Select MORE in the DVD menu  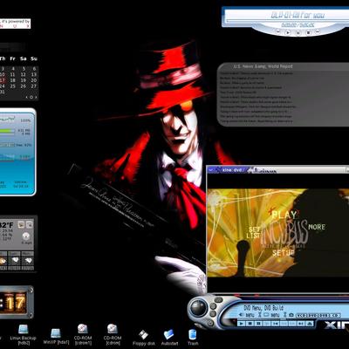click(317, 227)
